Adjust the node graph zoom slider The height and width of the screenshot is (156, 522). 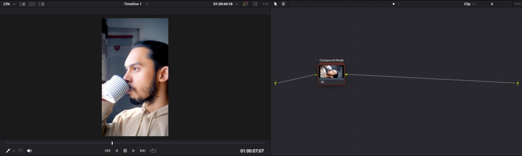pos(492,4)
